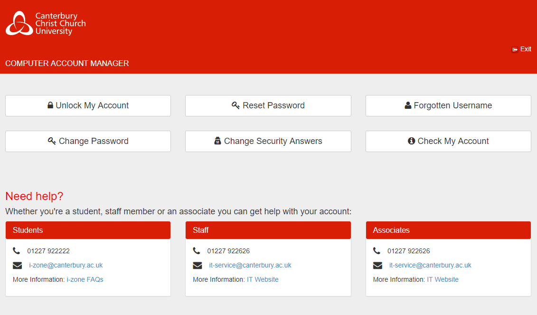Click the envelope icon in Associates panel

click(x=377, y=265)
